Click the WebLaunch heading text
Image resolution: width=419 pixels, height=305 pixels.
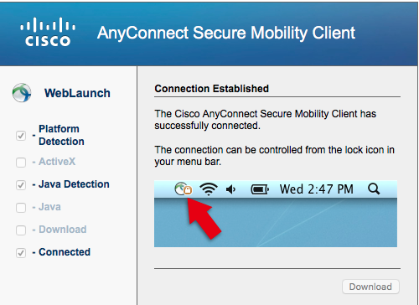coord(77,93)
